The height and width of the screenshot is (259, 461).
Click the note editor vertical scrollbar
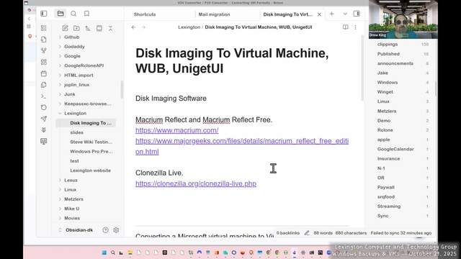click(362, 68)
